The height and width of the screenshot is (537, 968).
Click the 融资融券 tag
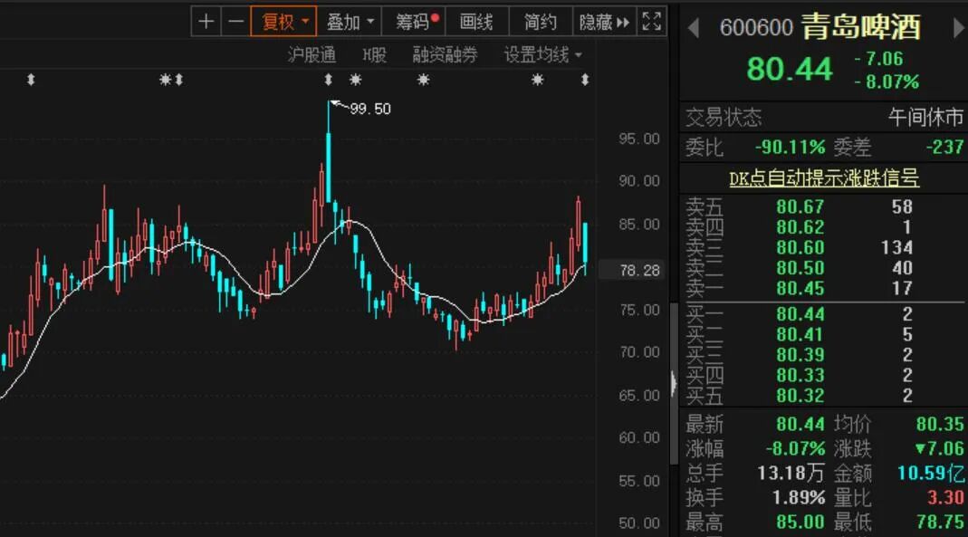(446, 55)
